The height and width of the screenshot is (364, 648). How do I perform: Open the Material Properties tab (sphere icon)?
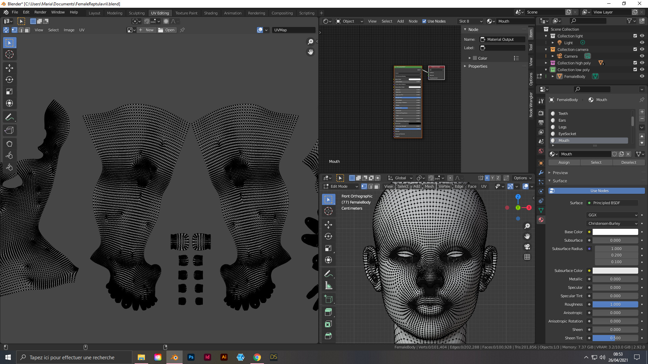(541, 220)
